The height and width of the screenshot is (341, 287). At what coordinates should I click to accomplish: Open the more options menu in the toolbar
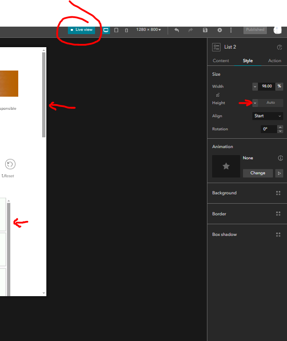click(x=231, y=30)
